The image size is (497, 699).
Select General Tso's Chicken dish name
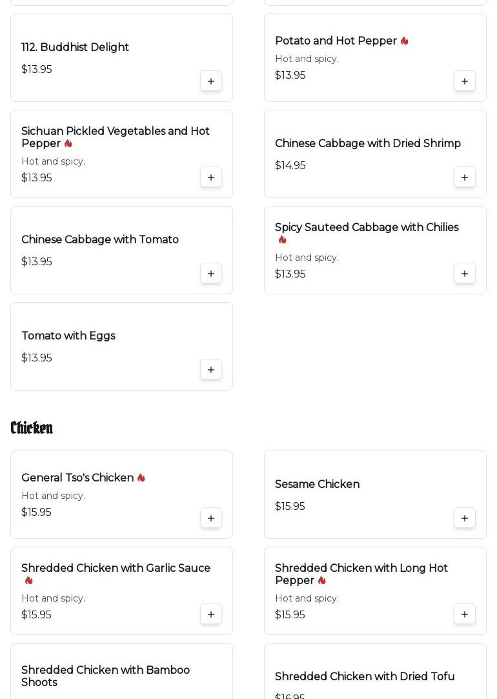tap(77, 478)
